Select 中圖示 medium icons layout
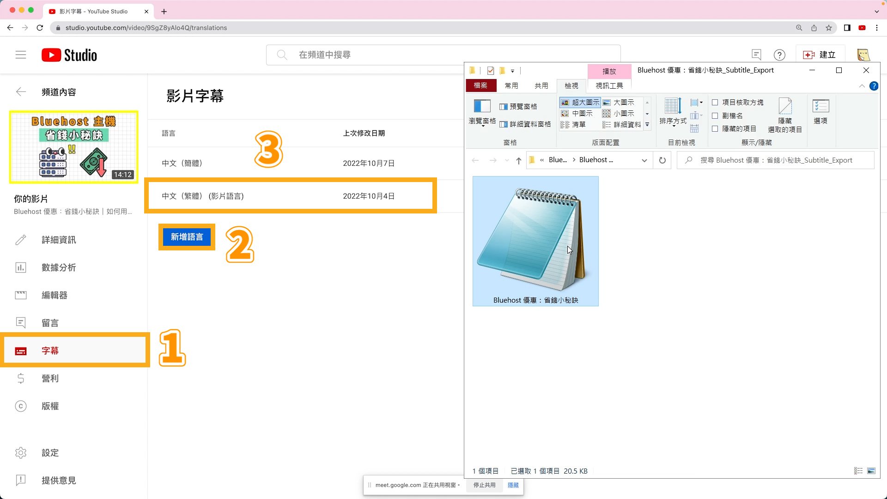Screen dimensions: 887x499 (577, 114)
